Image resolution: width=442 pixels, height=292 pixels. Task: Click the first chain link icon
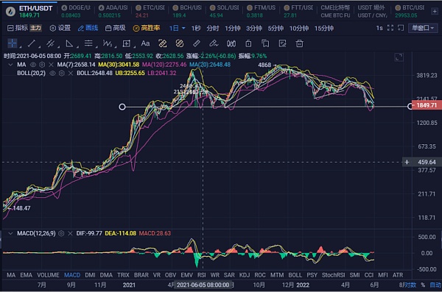click(x=163, y=43)
